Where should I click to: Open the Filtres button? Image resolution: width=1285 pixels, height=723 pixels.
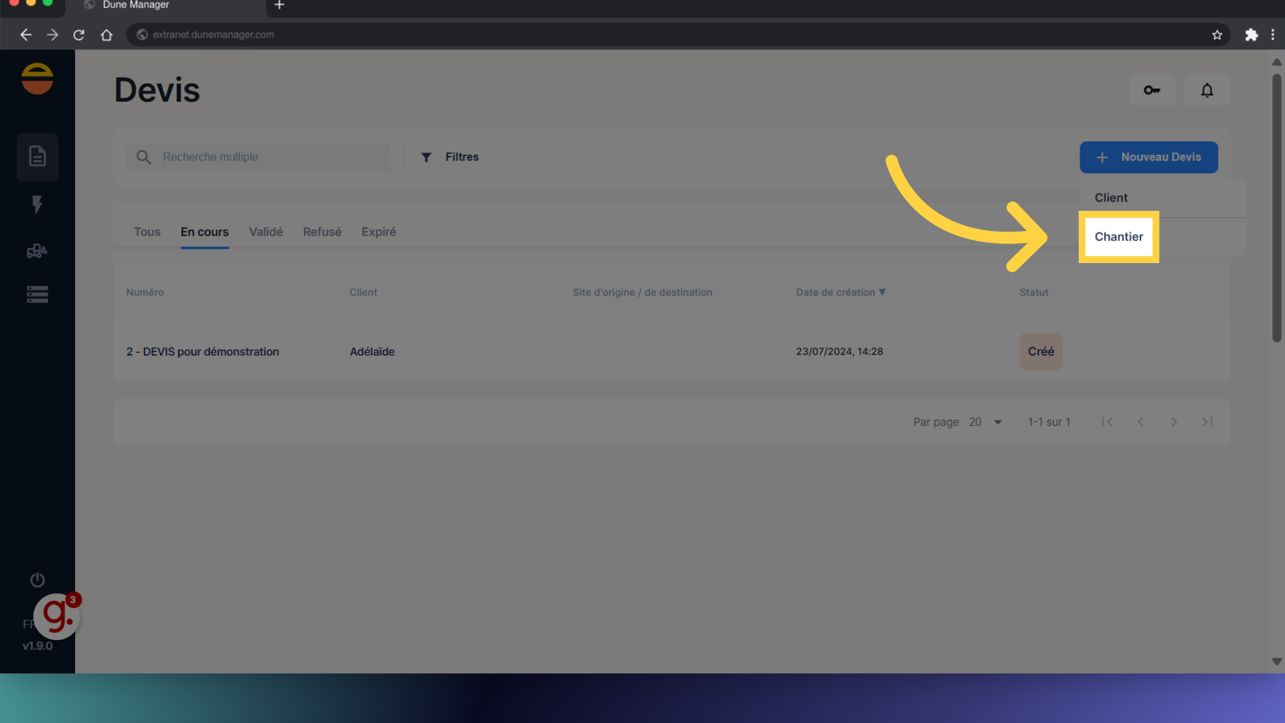[450, 157]
